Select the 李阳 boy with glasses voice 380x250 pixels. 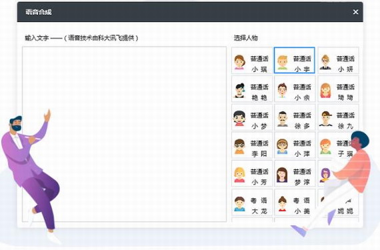pyautogui.click(x=252, y=145)
